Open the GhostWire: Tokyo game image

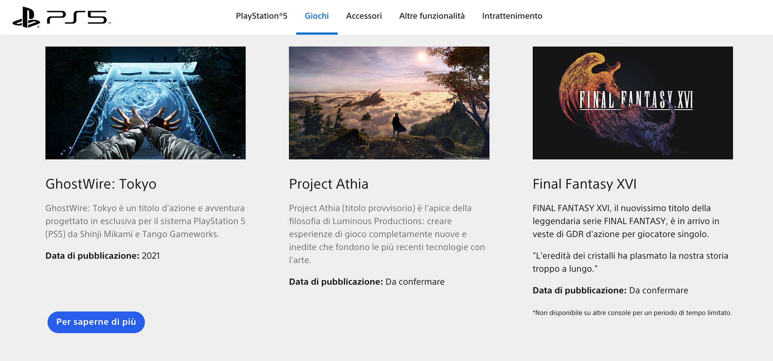click(145, 103)
